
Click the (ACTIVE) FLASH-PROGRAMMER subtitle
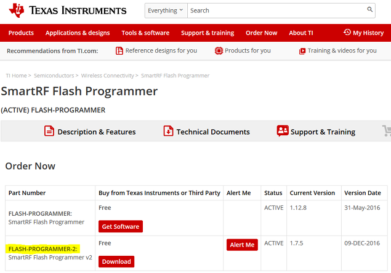coord(53,110)
